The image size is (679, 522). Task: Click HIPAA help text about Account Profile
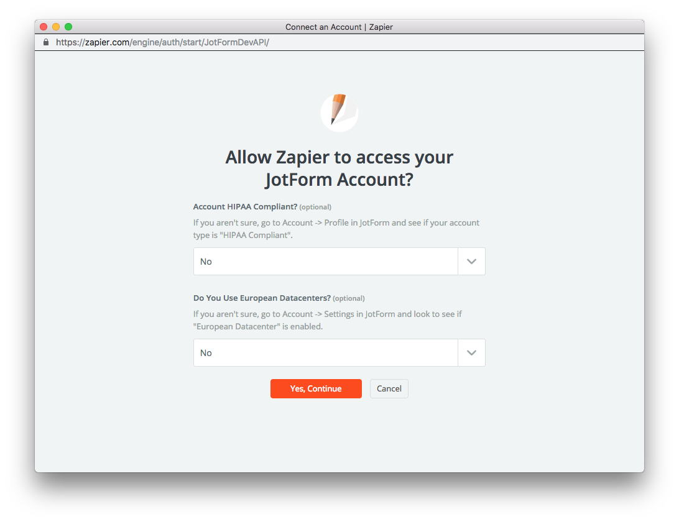click(x=336, y=229)
